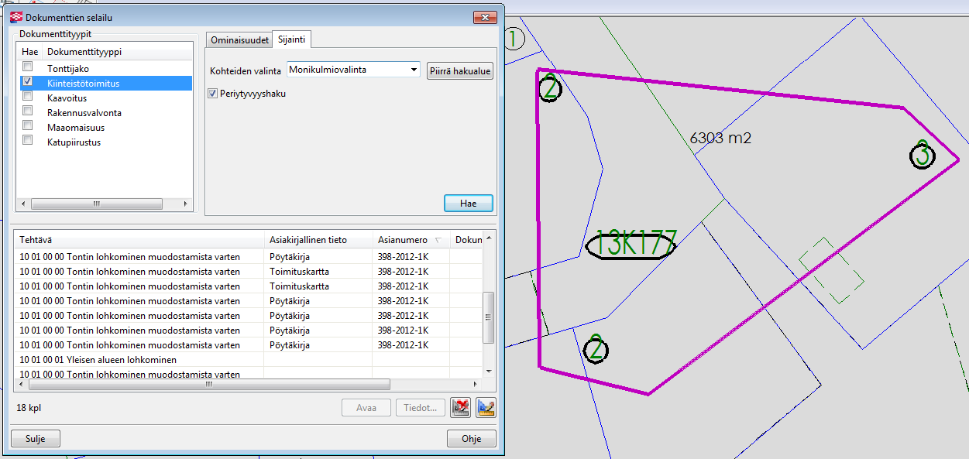Screen dimensions: 969x459
Task: Close the Dokumenttien selailu window
Action: [x=485, y=17]
